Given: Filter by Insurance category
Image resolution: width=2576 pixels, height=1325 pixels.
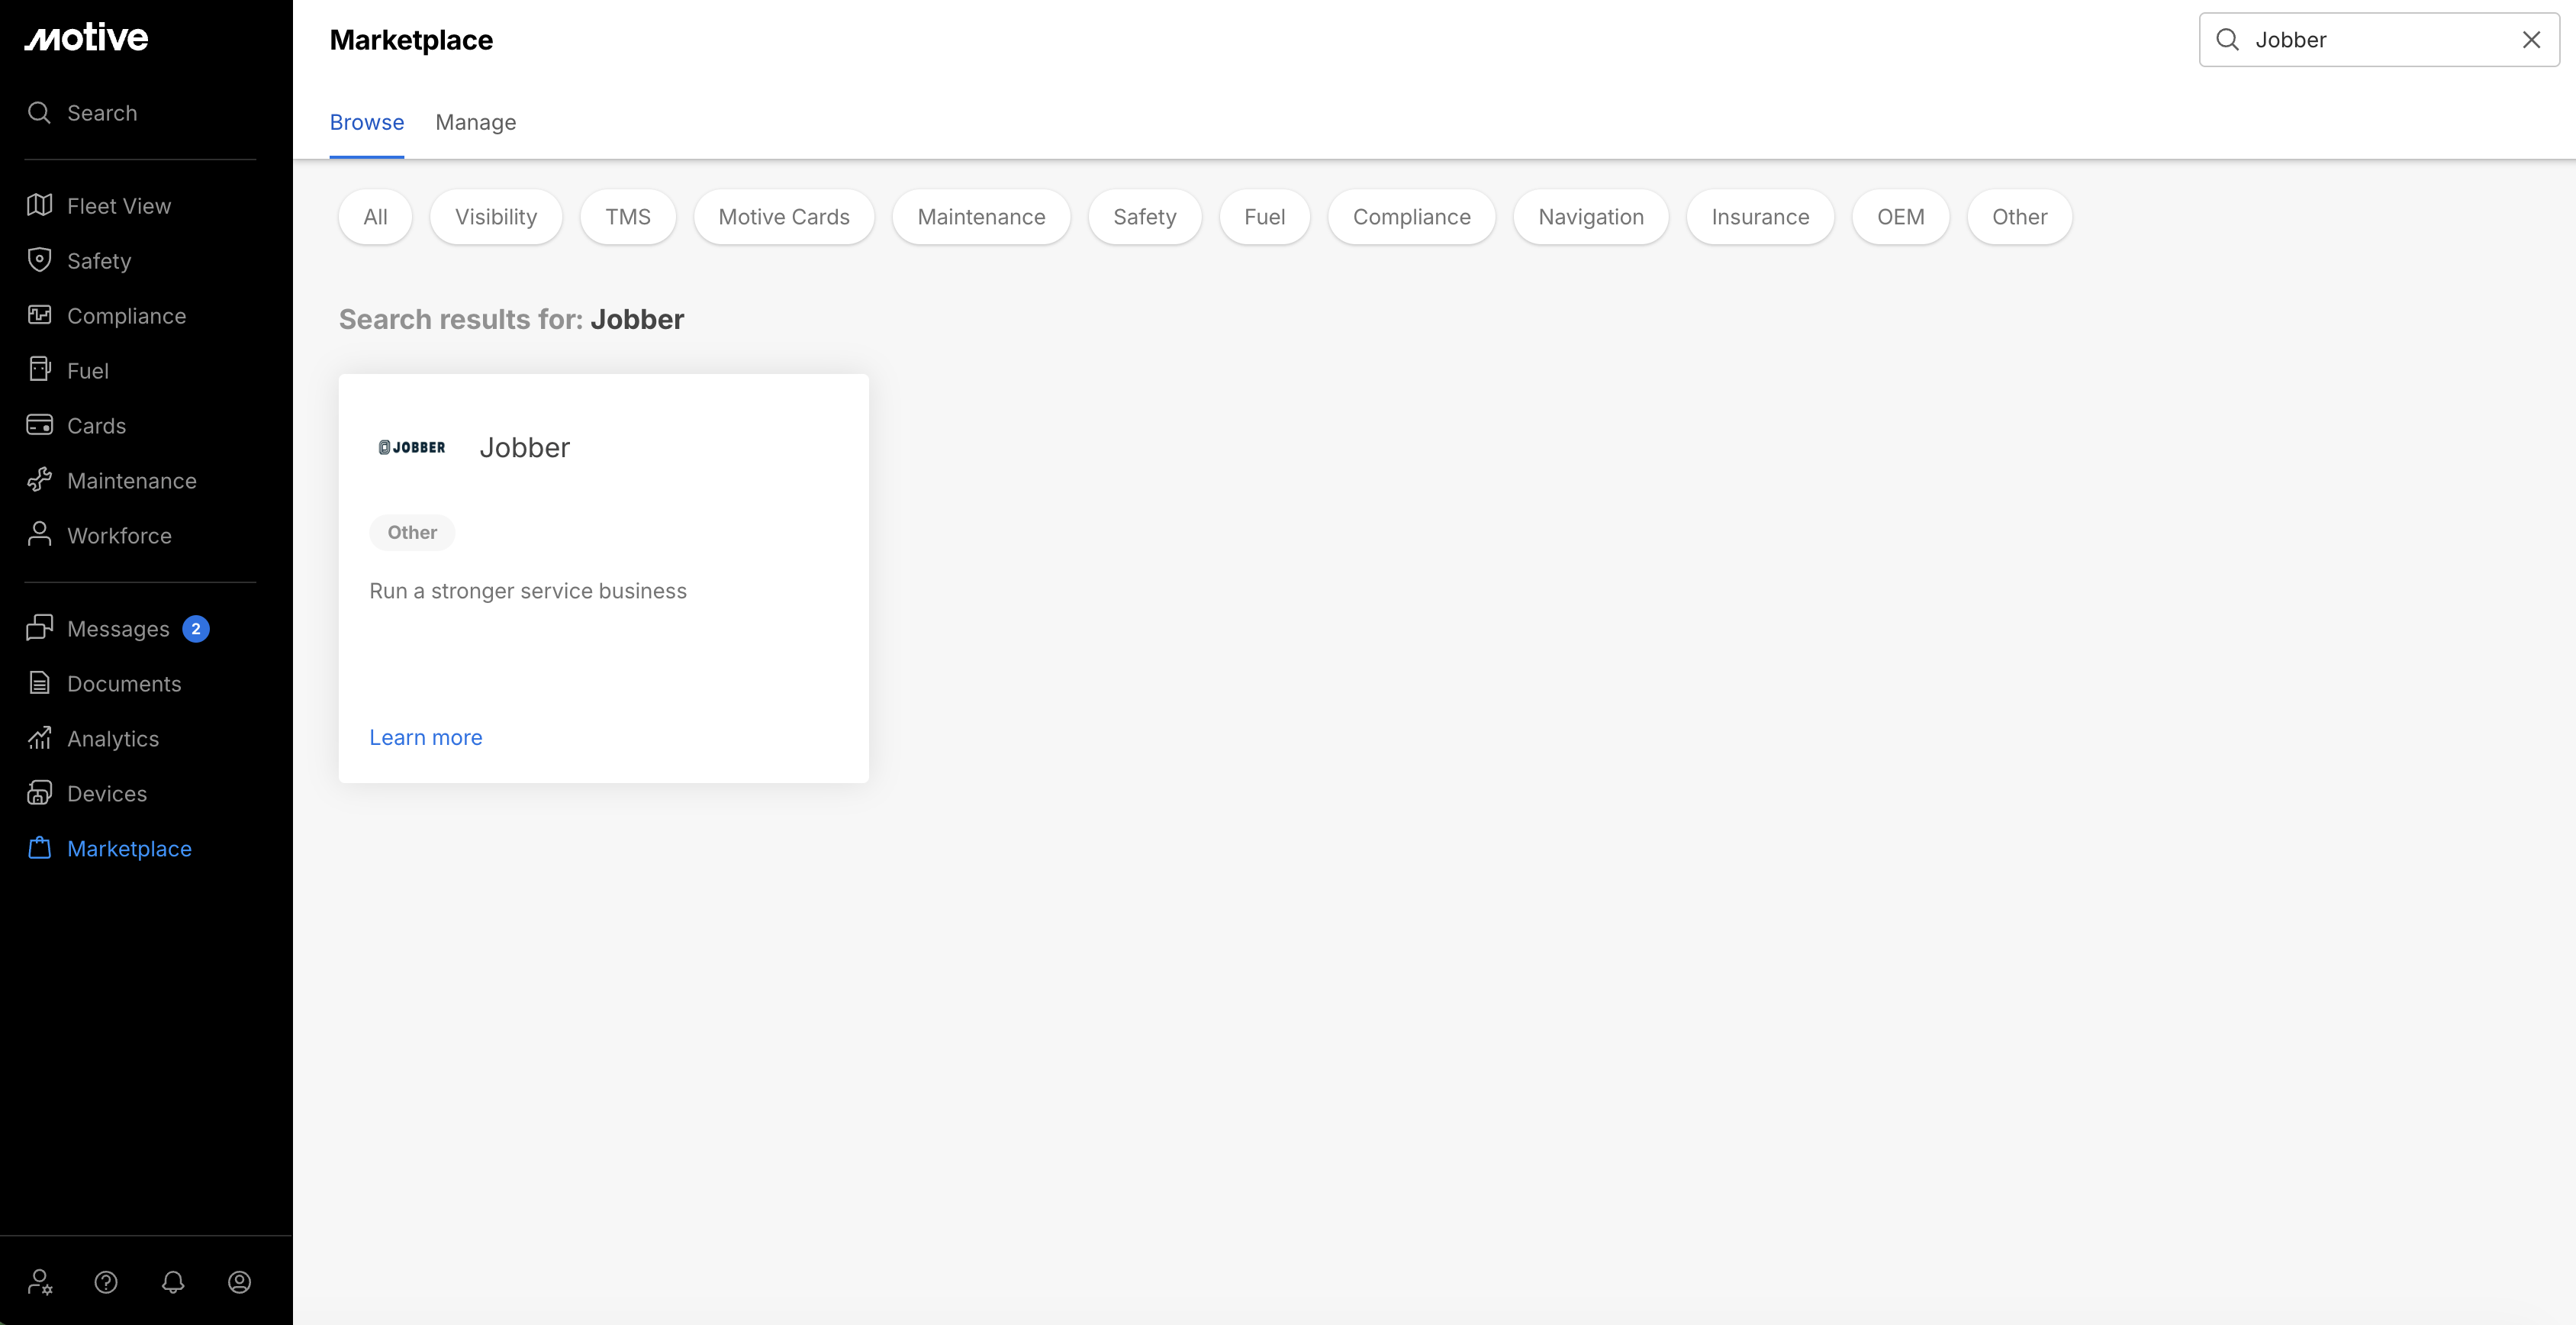Looking at the screenshot, I should pos(1760,217).
